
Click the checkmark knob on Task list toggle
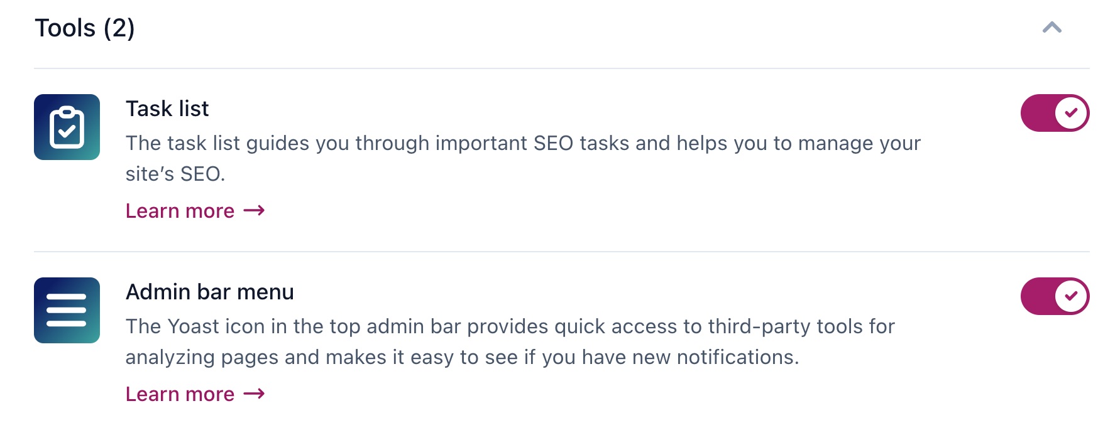(x=1071, y=113)
